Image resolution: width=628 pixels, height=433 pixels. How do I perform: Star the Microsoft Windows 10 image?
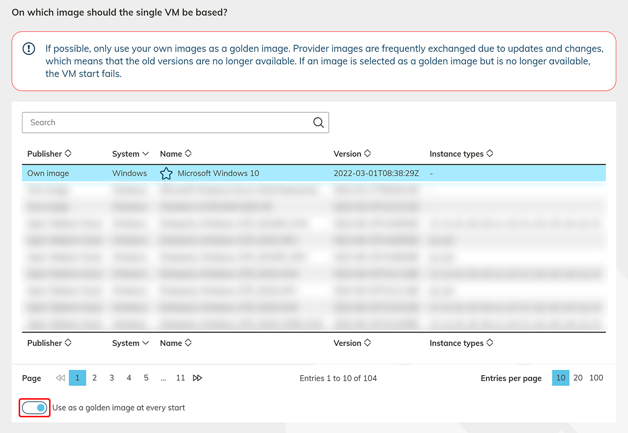tap(166, 174)
